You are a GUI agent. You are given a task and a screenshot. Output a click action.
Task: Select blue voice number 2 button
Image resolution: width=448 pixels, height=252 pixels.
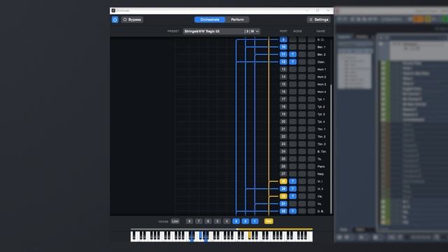tap(245, 221)
